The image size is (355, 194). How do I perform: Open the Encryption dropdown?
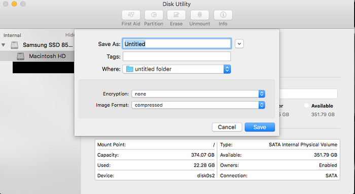tap(198, 94)
